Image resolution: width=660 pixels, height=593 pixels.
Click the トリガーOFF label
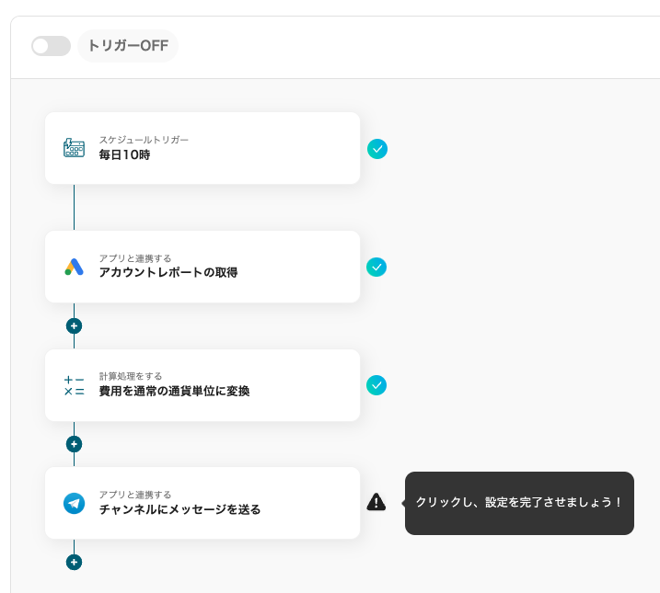[x=128, y=46]
